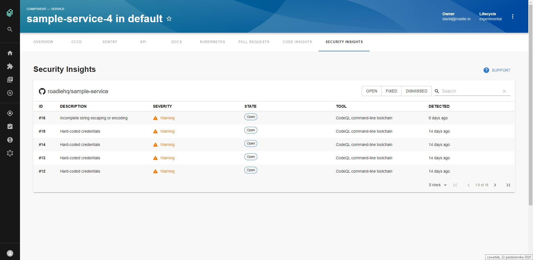Click the Support question mark icon
Image resolution: width=533 pixels, height=260 pixels.
(486, 70)
